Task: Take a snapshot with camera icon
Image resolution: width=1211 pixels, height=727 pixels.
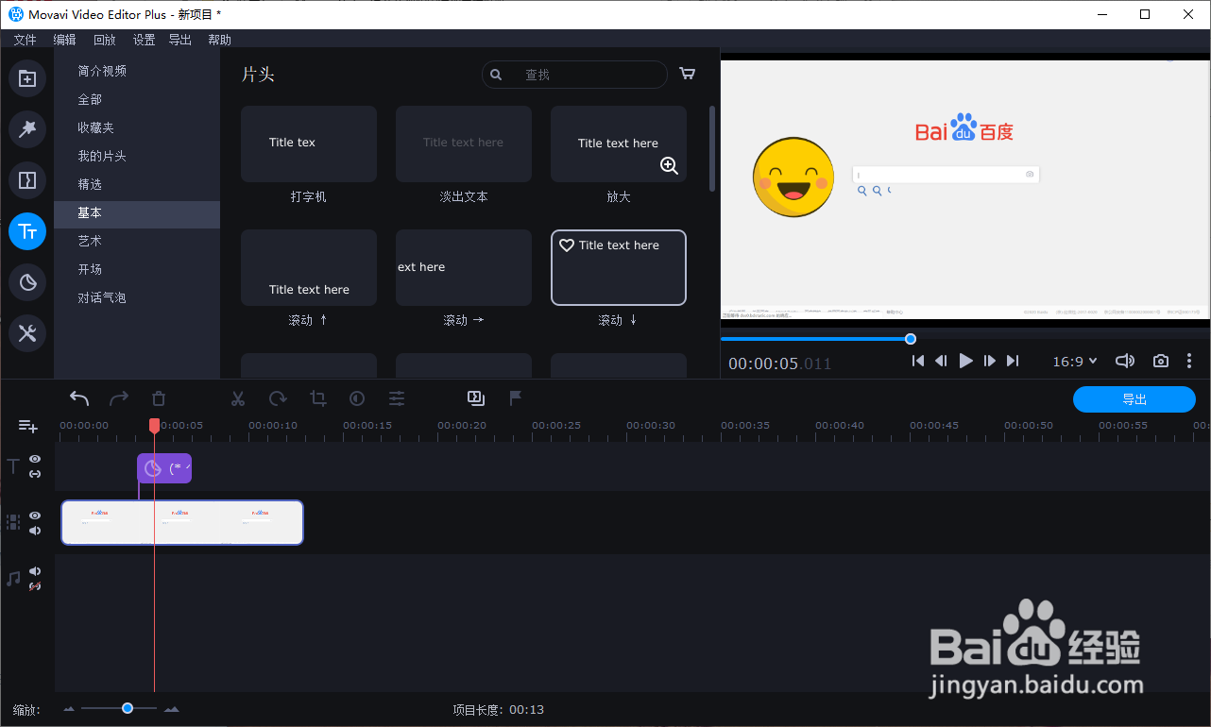Action: point(1161,361)
